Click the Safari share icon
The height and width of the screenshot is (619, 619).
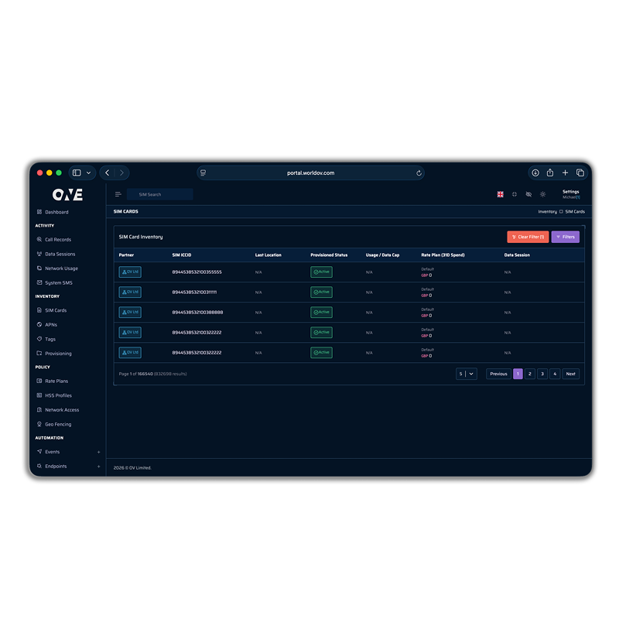click(550, 173)
